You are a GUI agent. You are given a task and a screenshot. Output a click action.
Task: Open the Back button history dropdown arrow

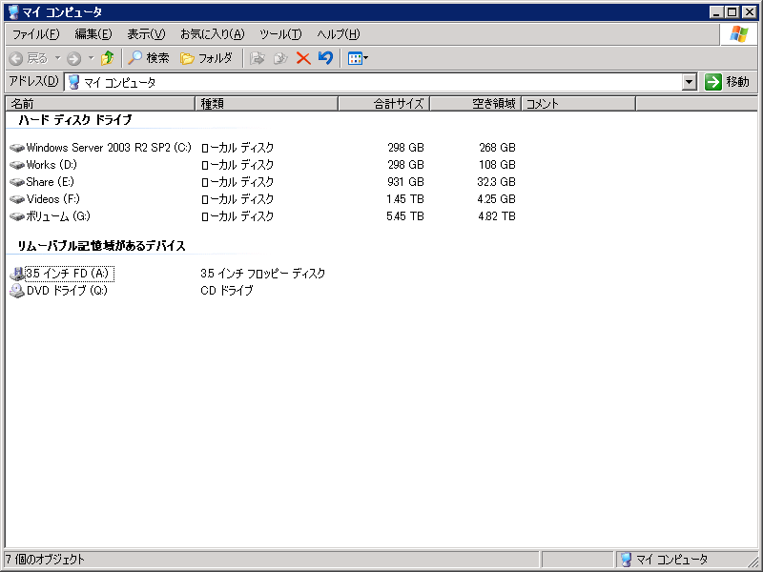click(x=57, y=58)
